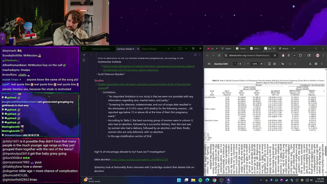The width and height of the screenshot is (327, 184).
Task: Open weather widget showing 83°F
Action: pyautogui.click(x=92, y=180)
